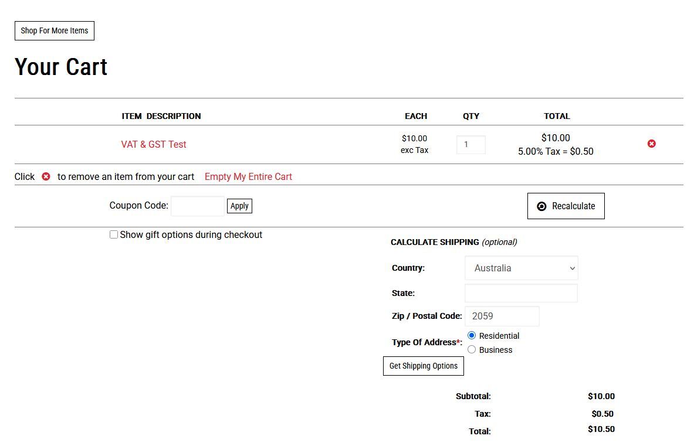The height and width of the screenshot is (446, 694).
Task: Apply the coupon code
Action: point(239,206)
